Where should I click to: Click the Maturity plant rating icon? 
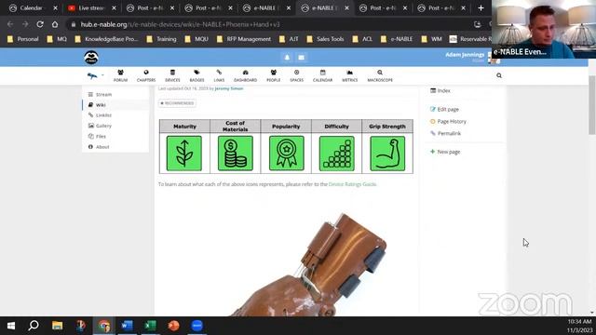coord(184,154)
